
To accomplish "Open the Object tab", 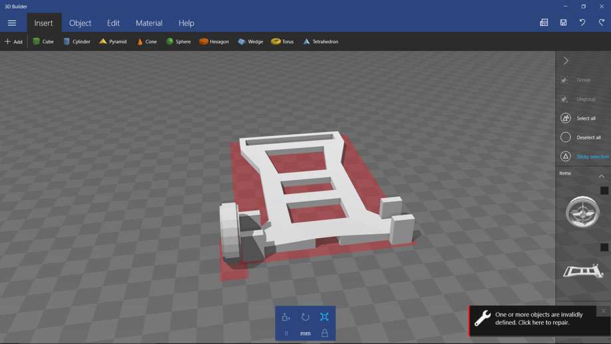I will [x=80, y=23].
